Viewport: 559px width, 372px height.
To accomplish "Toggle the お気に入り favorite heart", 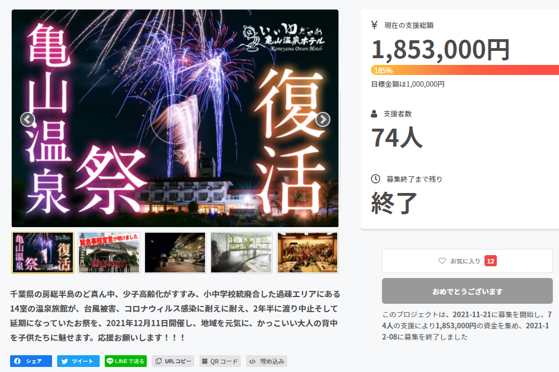I will pyautogui.click(x=467, y=261).
